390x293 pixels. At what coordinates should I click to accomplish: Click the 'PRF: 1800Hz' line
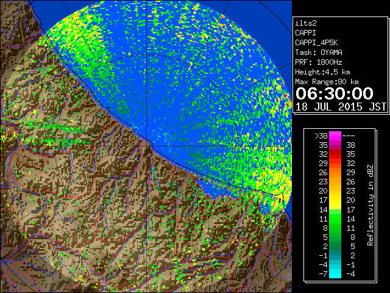pyautogui.click(x=318, y=62)
